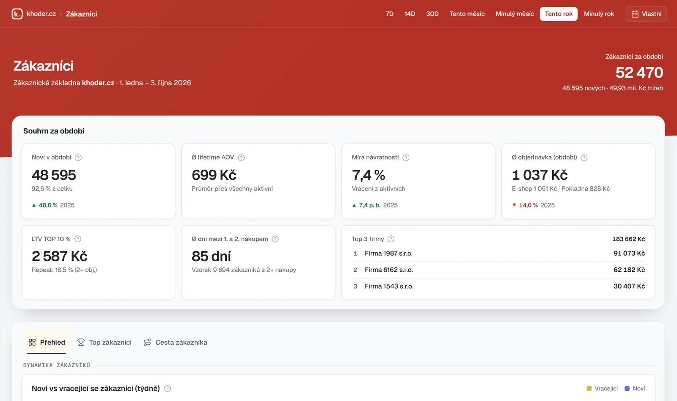Click the khoder.cz logo icon
677x401 pixels.
coord(17,14)
